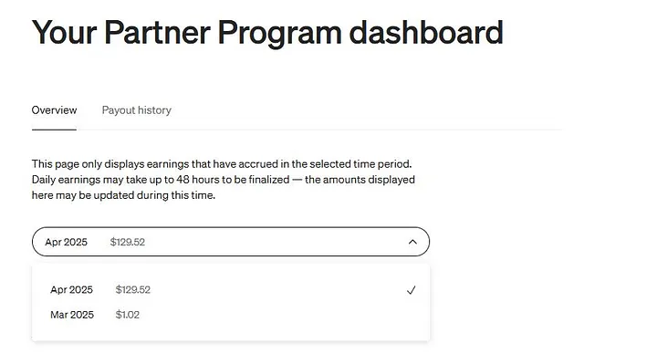Click Your Partner Program dashboard heading
Image resolution: width=657 pixels, height=364 pixels.
point(267,32)
